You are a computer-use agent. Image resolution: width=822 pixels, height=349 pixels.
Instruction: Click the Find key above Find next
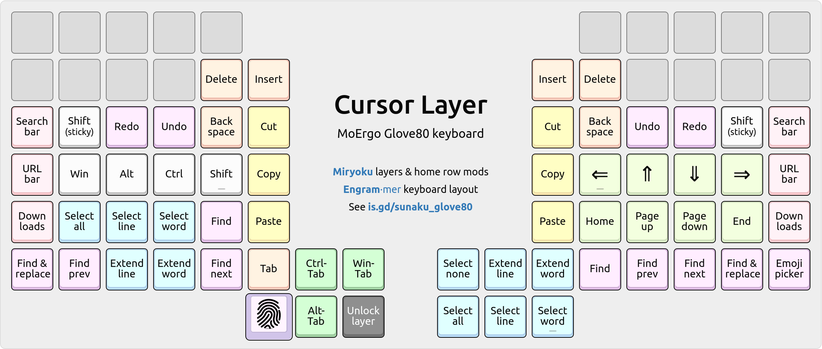(x=221, y=222)
